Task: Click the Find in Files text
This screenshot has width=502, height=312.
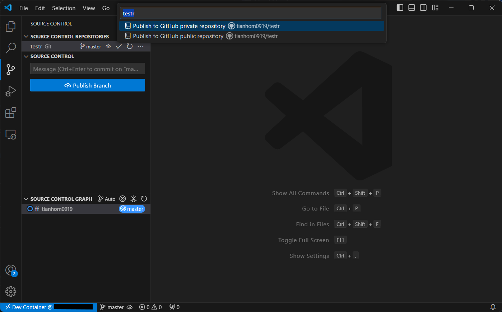Action: [312, 224]
